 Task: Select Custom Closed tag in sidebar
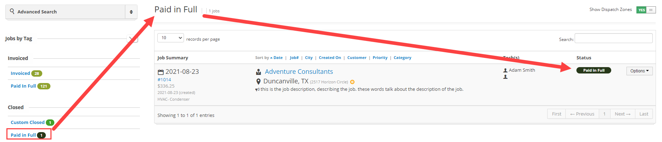pos(27,123)
